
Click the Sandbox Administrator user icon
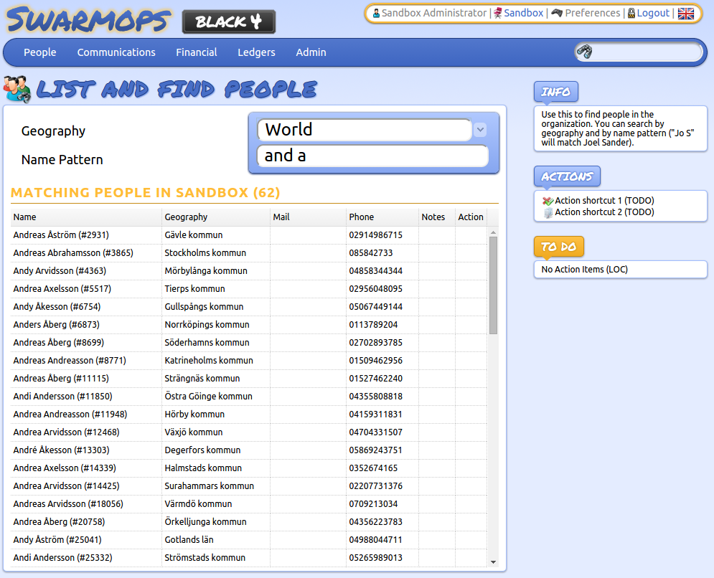pyautogui.click(x=376, y=13)
